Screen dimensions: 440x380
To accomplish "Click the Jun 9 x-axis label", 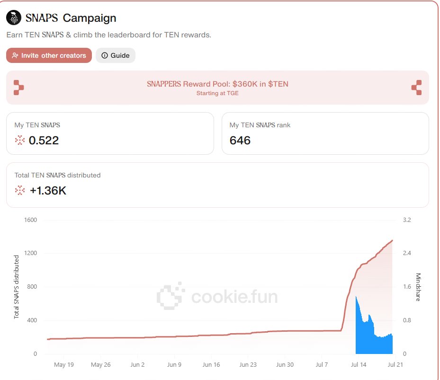I will click(x=174, y=364).
